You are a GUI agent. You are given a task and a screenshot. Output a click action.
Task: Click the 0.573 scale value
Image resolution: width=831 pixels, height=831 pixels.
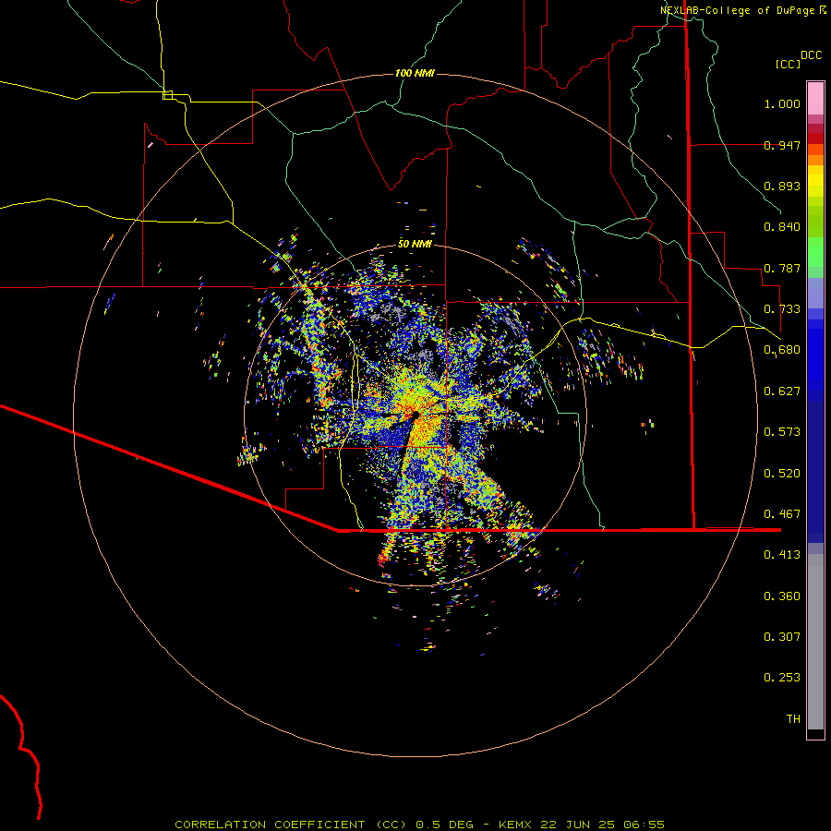click(782, 432)
